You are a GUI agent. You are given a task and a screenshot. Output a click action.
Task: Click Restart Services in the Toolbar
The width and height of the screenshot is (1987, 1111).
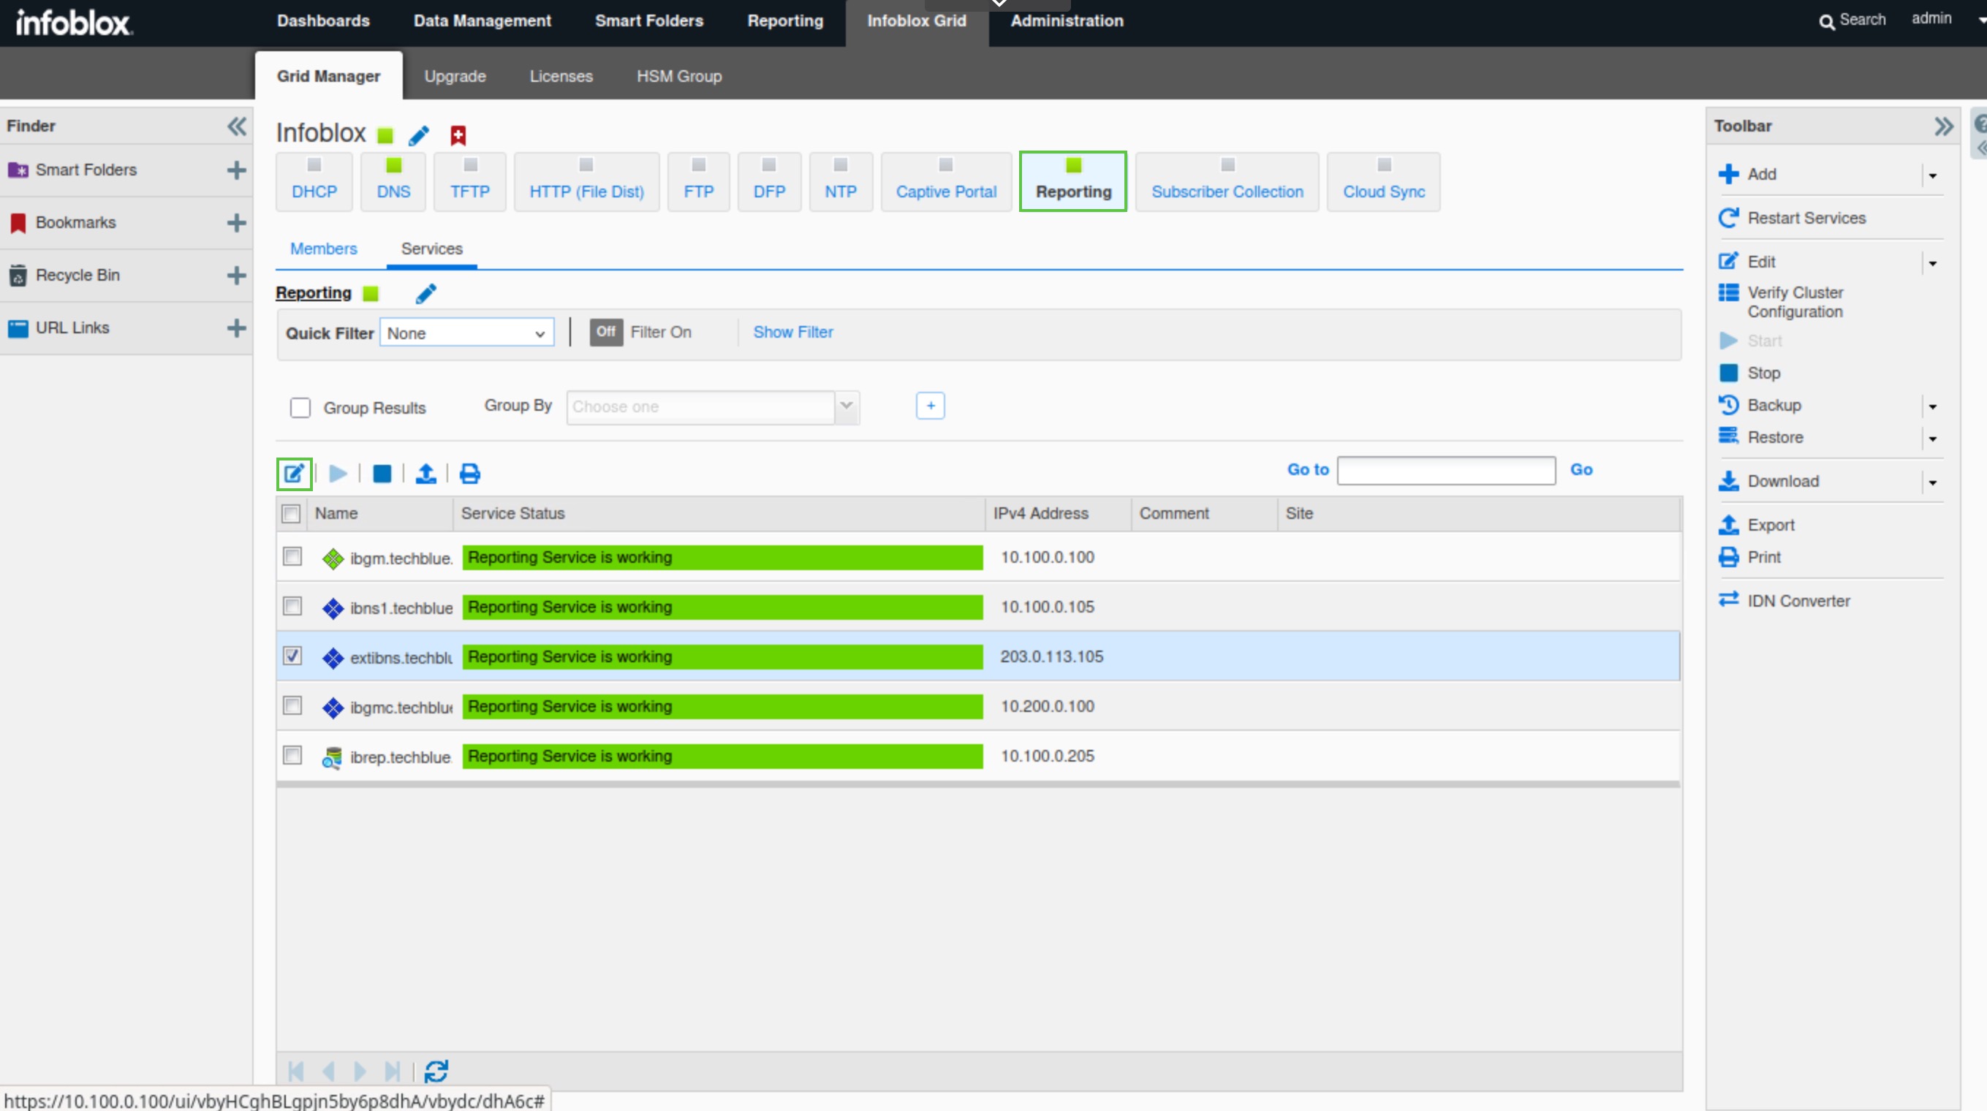[1805, 219]
